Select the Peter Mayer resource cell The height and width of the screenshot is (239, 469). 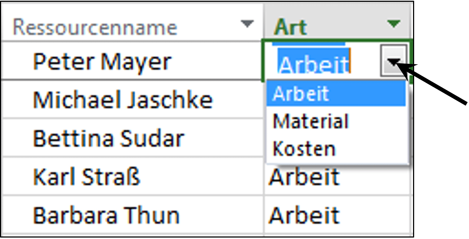132,61
